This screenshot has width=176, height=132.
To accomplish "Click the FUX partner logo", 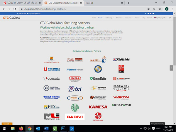I will 52,107.
